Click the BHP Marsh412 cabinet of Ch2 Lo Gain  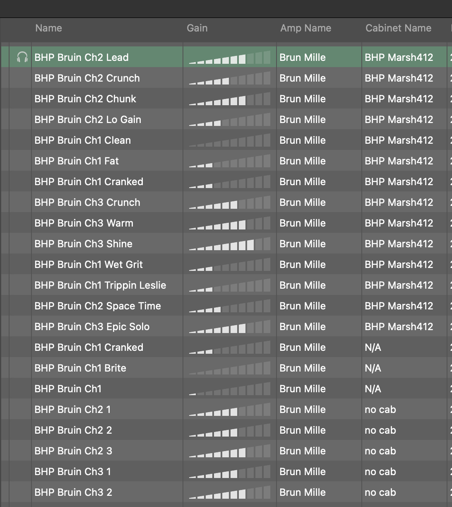coord(399,120)
